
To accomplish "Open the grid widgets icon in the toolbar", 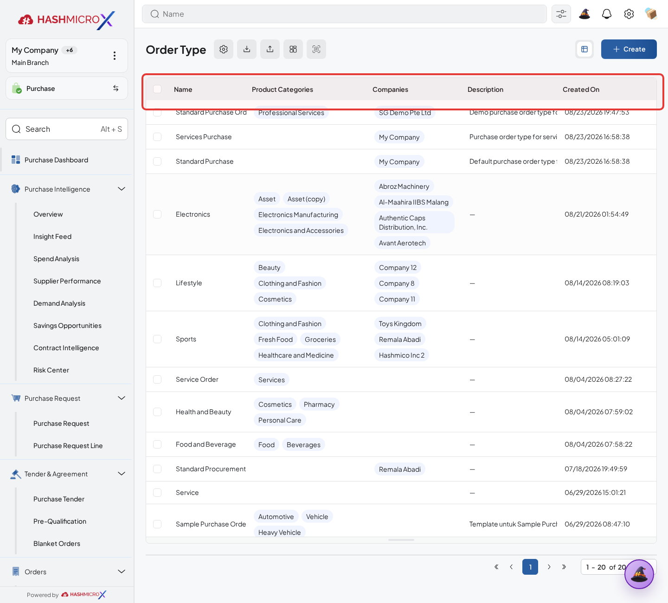I will tap(293, 49).
